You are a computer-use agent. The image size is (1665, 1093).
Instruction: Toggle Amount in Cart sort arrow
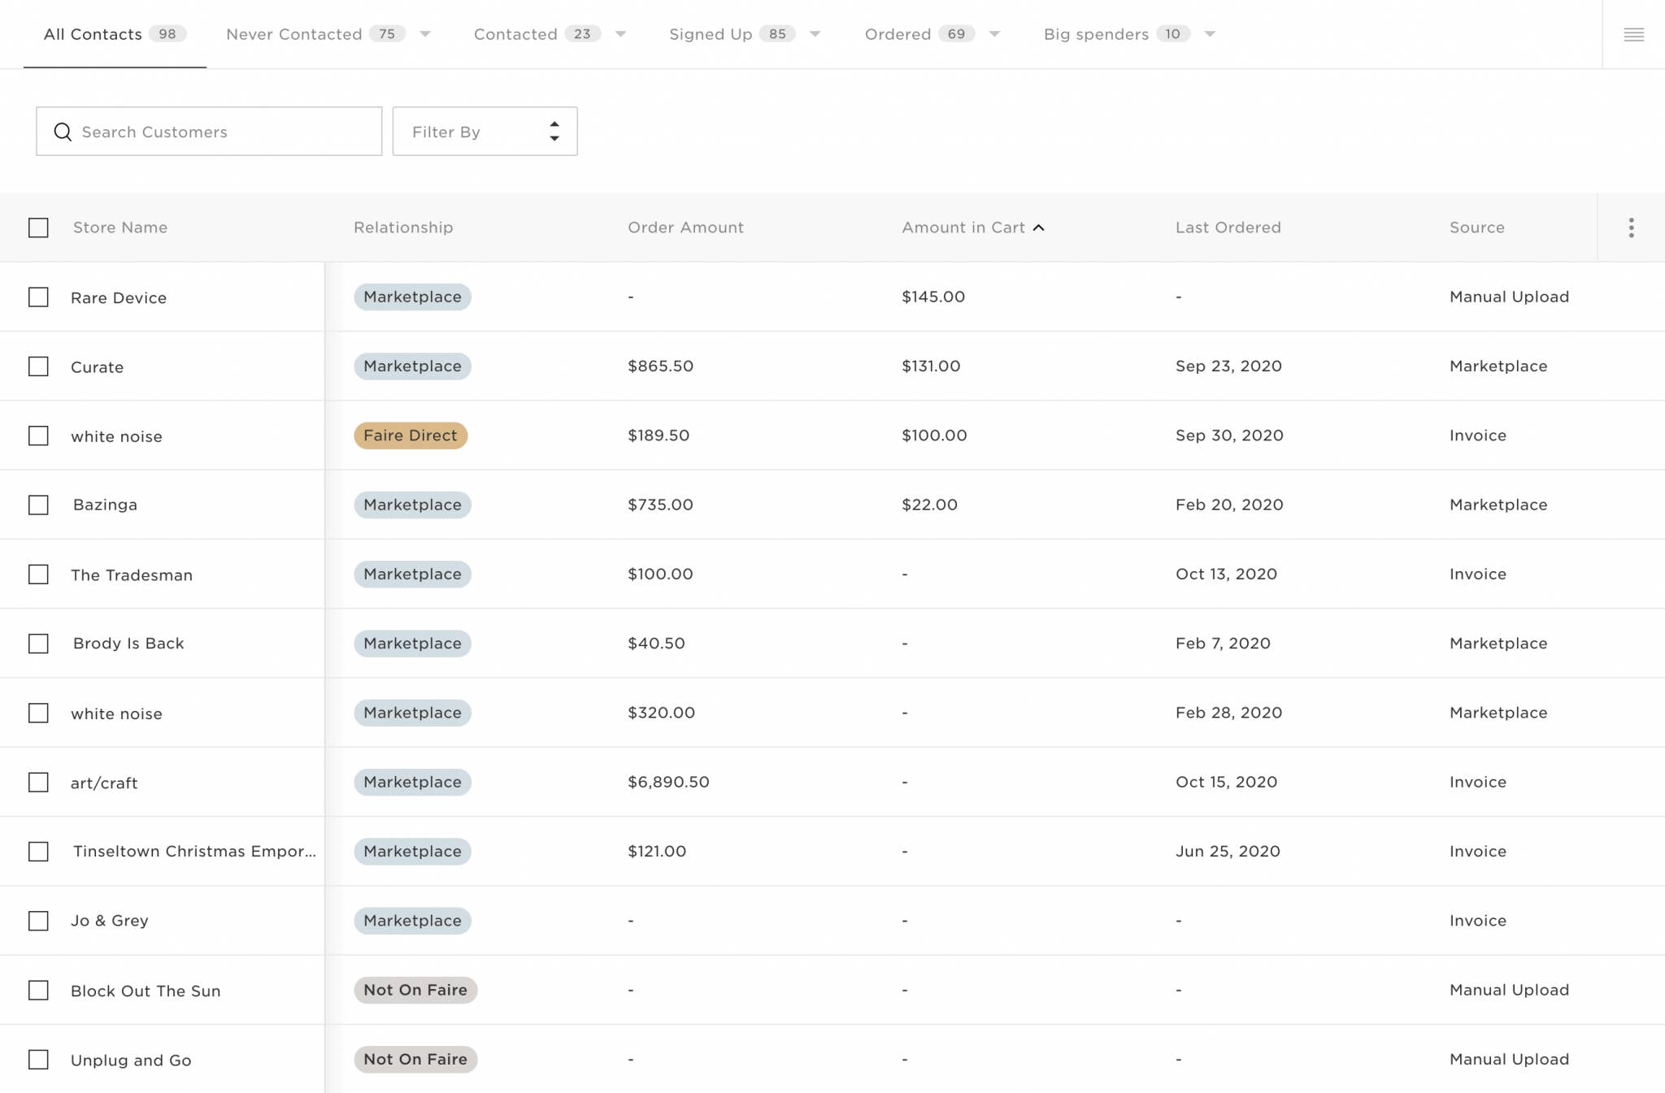[1039, 228]
